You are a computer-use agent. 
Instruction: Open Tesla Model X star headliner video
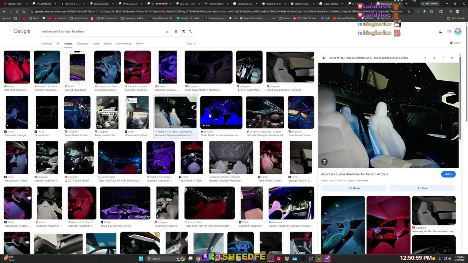click(x=221, y=113)
